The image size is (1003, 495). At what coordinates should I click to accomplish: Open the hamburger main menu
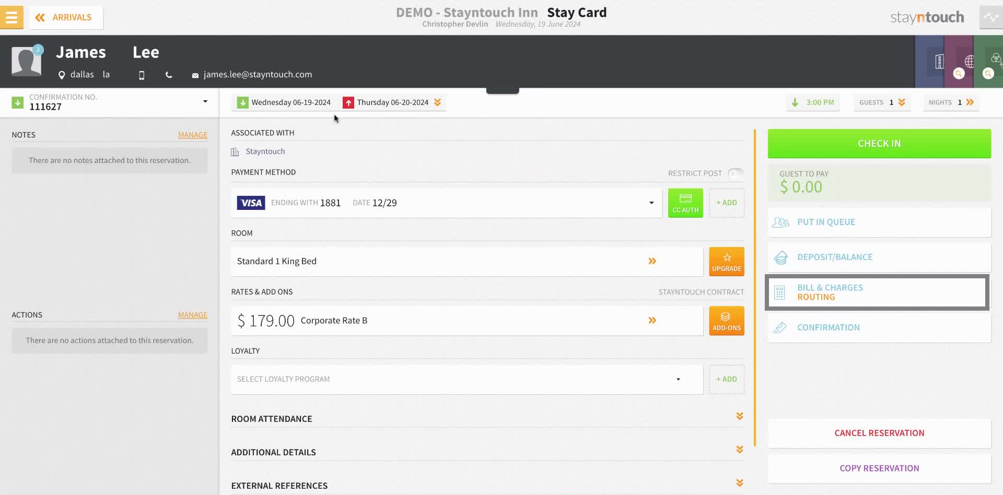point(11,17)
